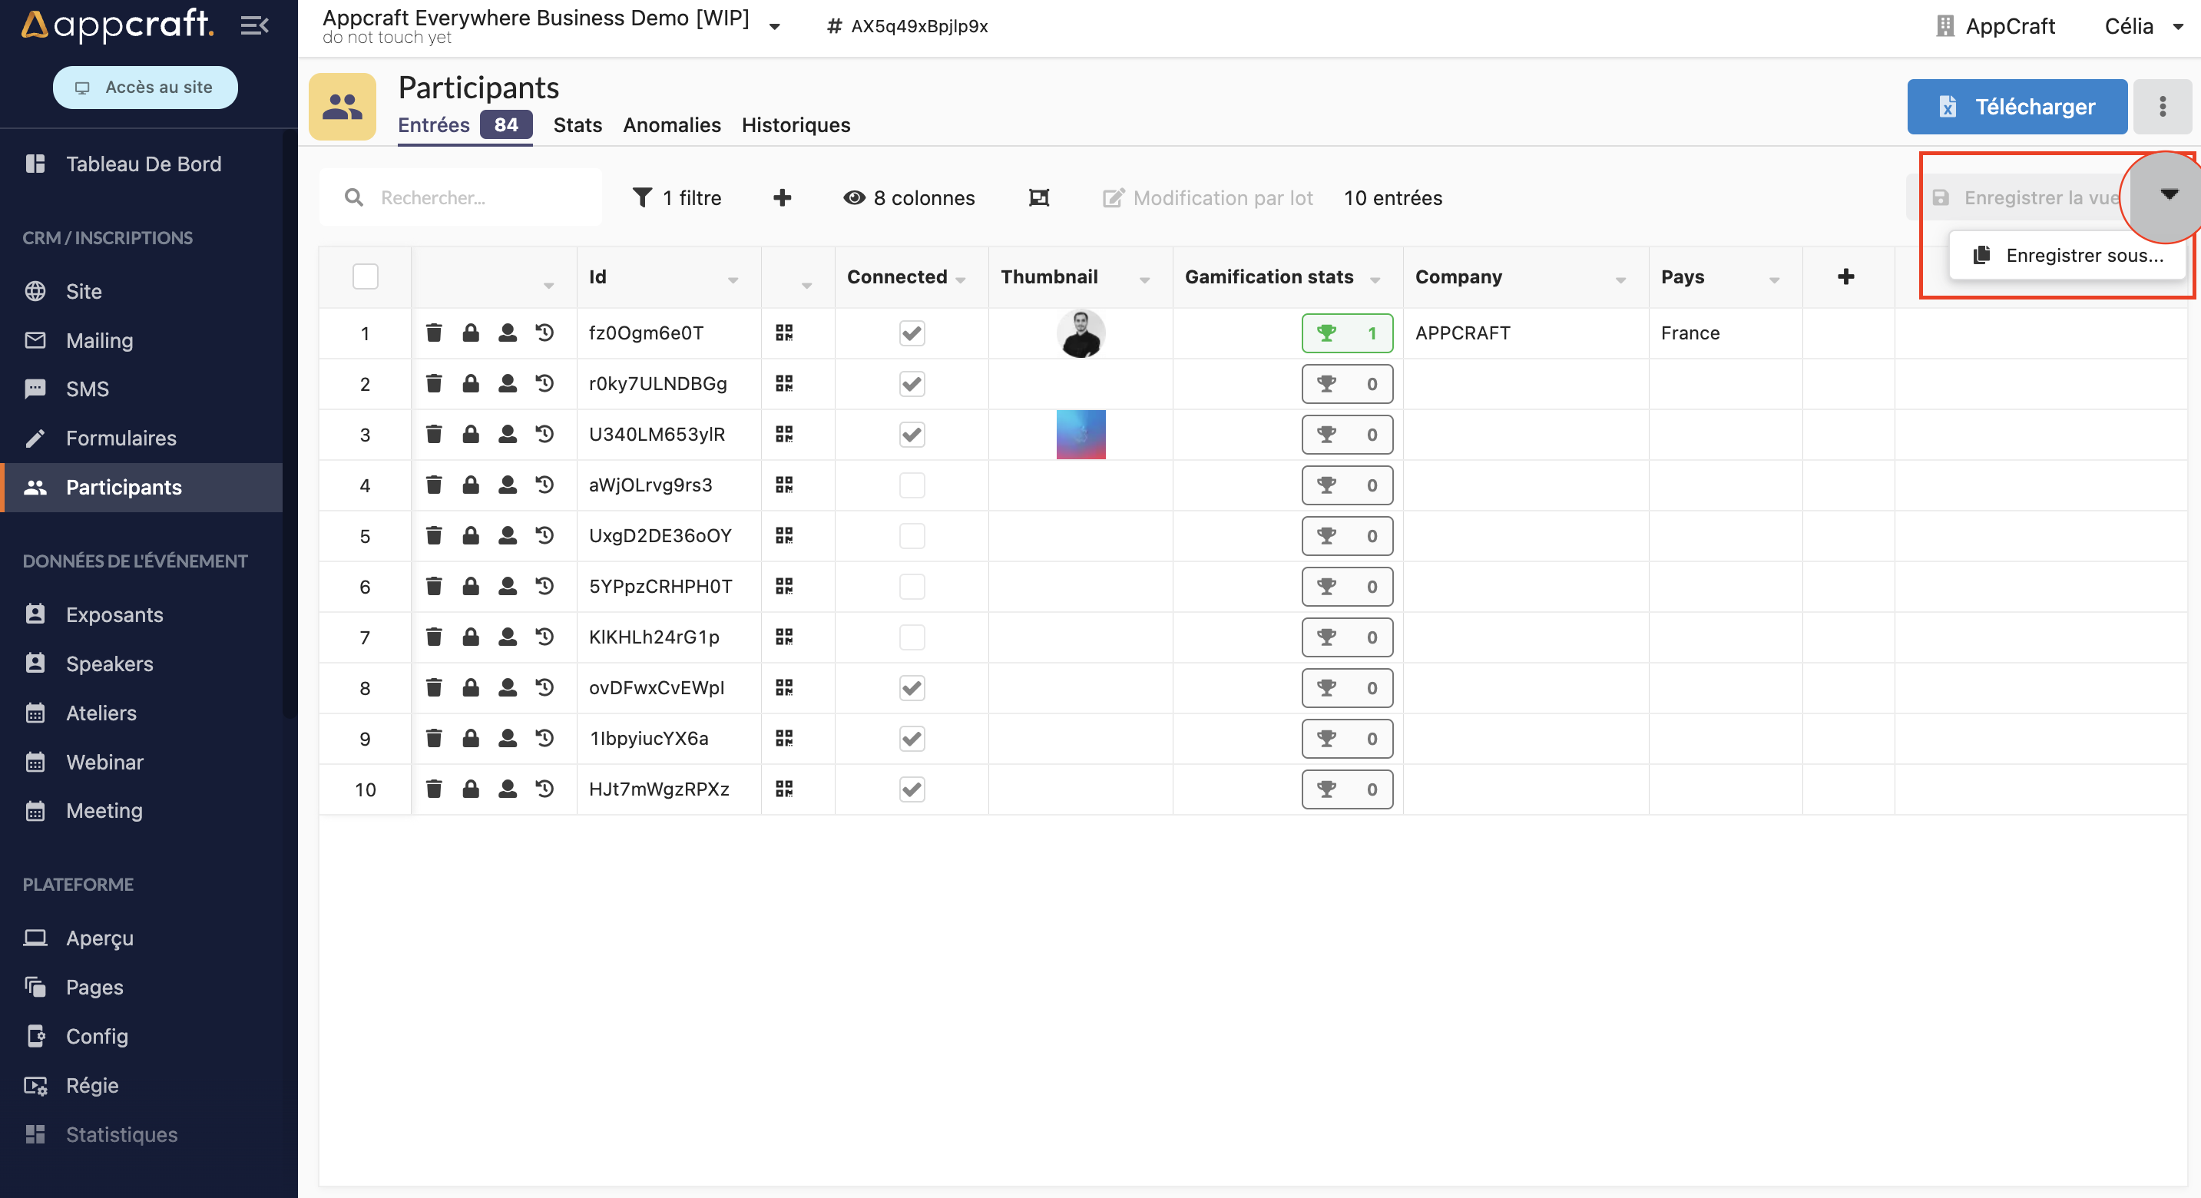Check the select-all checkbox in the table header
The width and height of the screenshot is (2201, 1198).
click(x=365, y=277)
